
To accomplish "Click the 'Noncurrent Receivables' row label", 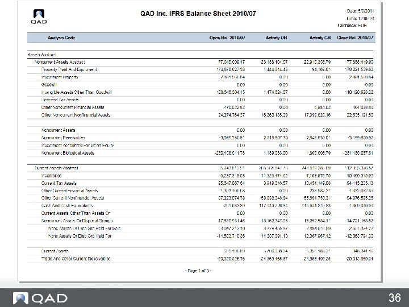I will (x=64, y=138).
